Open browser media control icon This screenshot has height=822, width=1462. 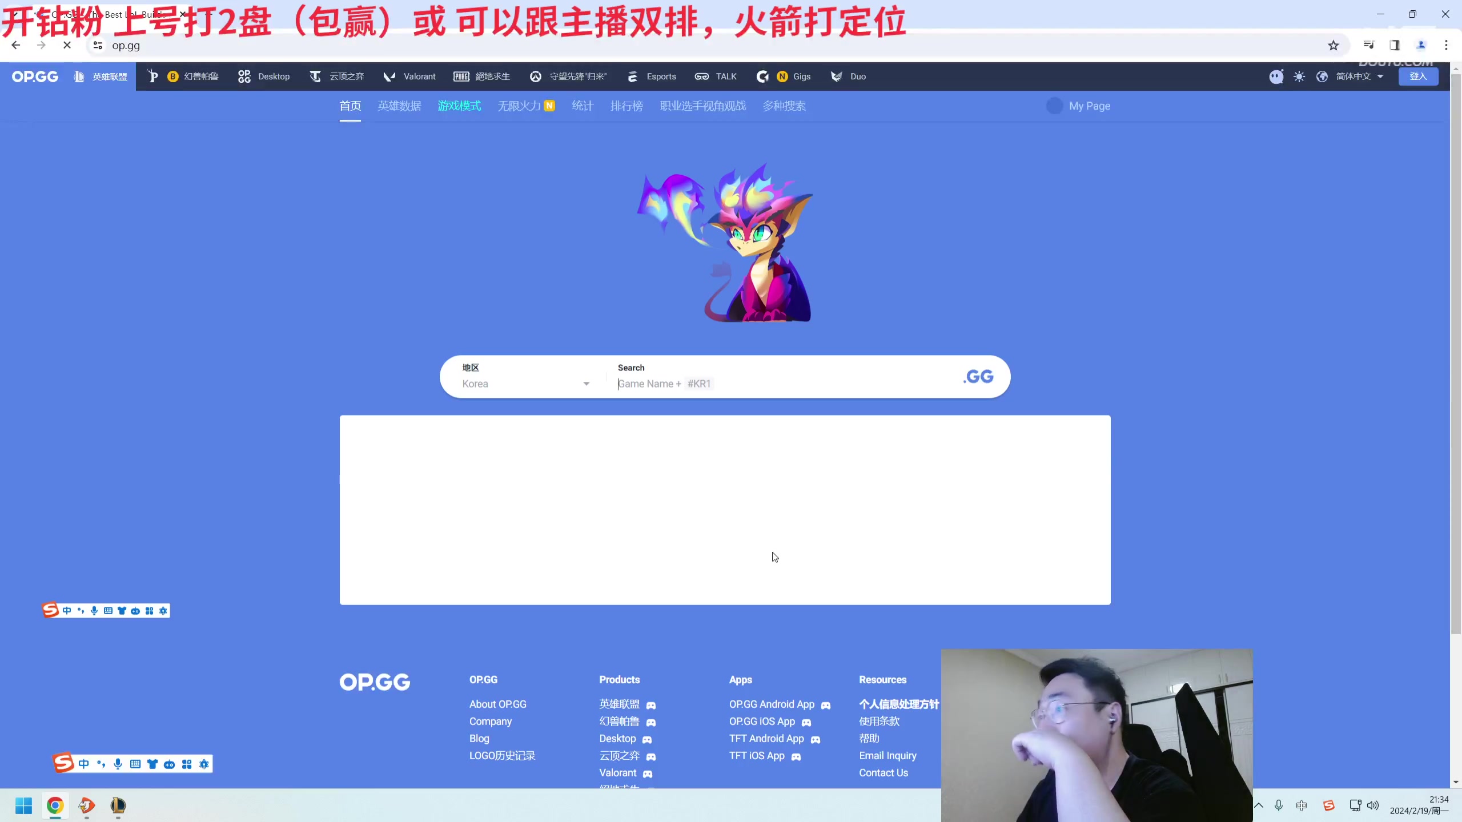click(x=1369, y=45)
